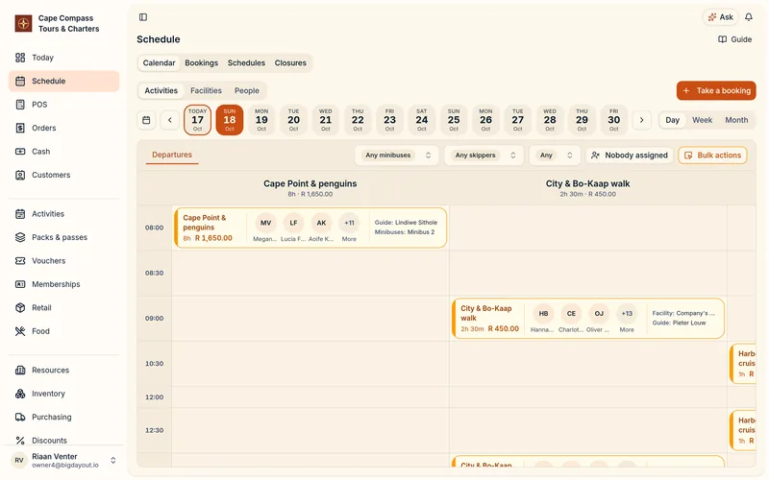
Task: Show Activities view
Action: pos(161,90)
